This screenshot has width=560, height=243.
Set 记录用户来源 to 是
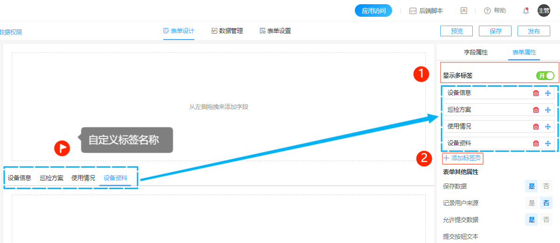click(x=531, y=203)
